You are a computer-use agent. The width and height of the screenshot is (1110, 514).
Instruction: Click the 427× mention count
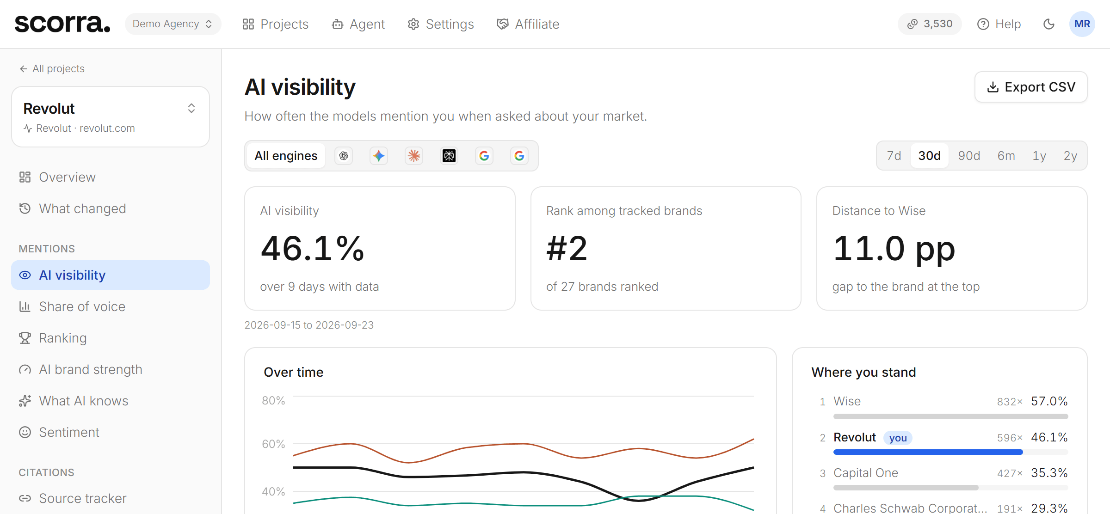point(1010,473)
